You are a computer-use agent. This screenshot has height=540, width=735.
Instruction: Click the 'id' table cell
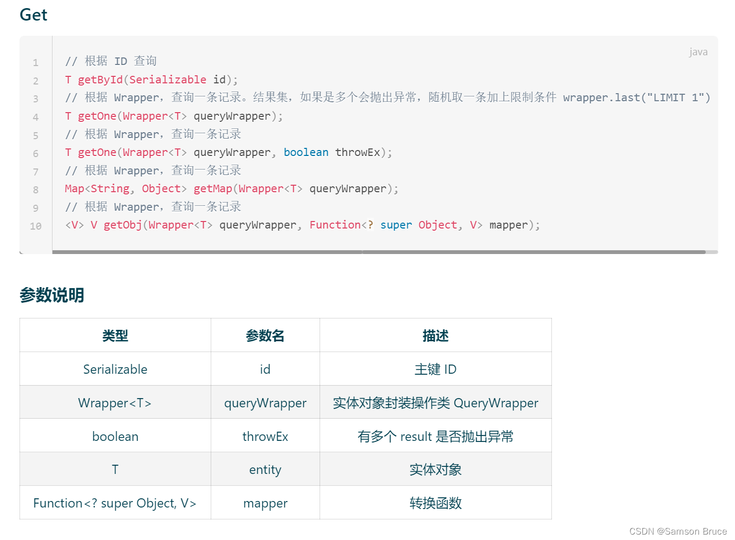pos(265,369)
